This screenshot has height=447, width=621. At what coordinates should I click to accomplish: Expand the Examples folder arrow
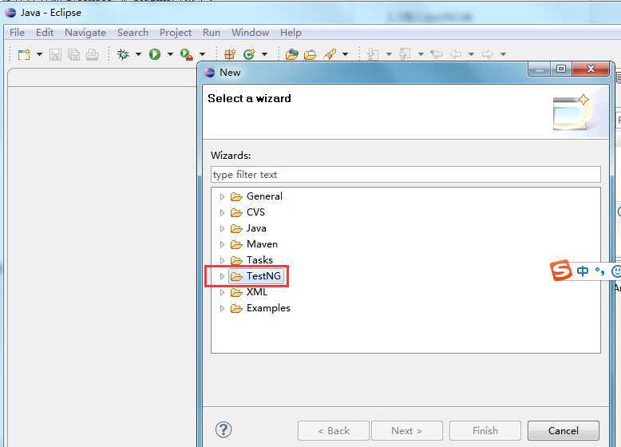222,308
